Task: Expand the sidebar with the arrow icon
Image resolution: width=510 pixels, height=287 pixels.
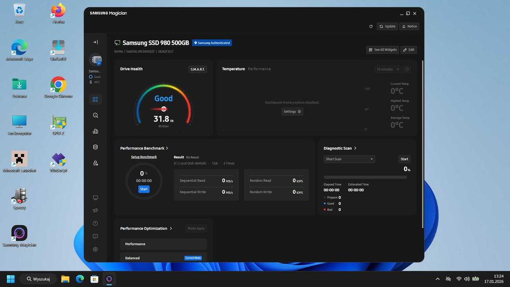Action: pos(95,42)
